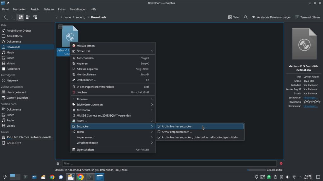Expand the Stichwörter zuweisen submenu
323x181 pixels.
point(113,105)
